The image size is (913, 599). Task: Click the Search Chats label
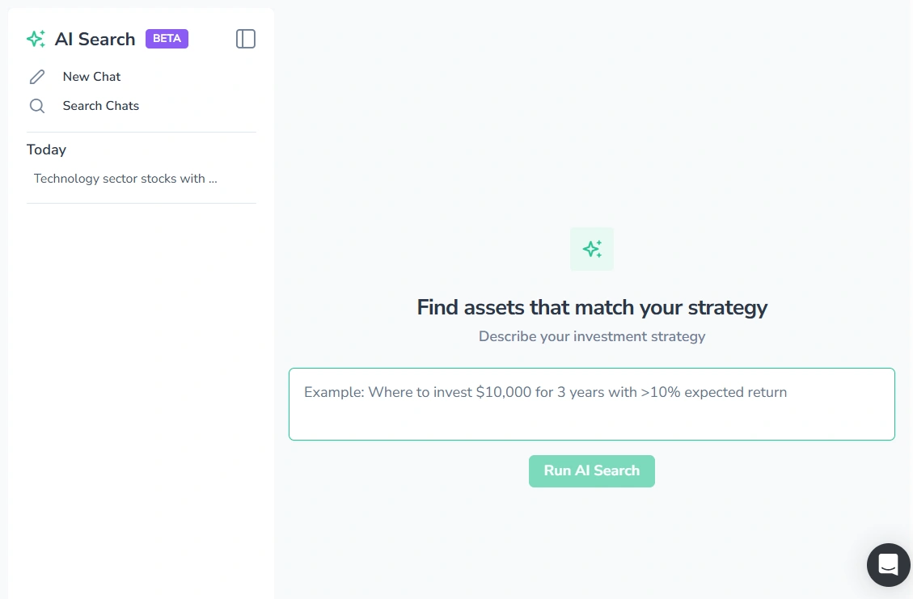100,105
